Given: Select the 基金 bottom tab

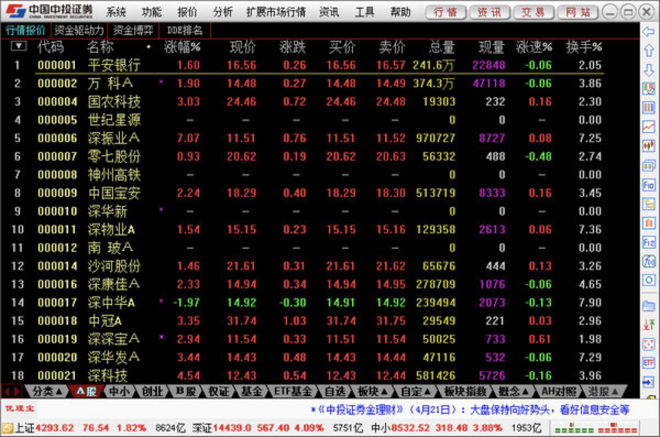Looking at the screenshot, I should click(252, 391).
